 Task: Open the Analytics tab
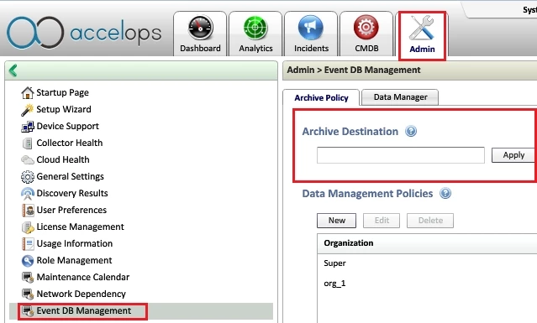coord(255,34)
